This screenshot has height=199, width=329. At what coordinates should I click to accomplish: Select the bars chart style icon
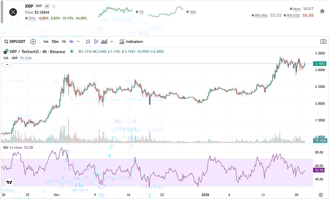click(x=88, y=42)
